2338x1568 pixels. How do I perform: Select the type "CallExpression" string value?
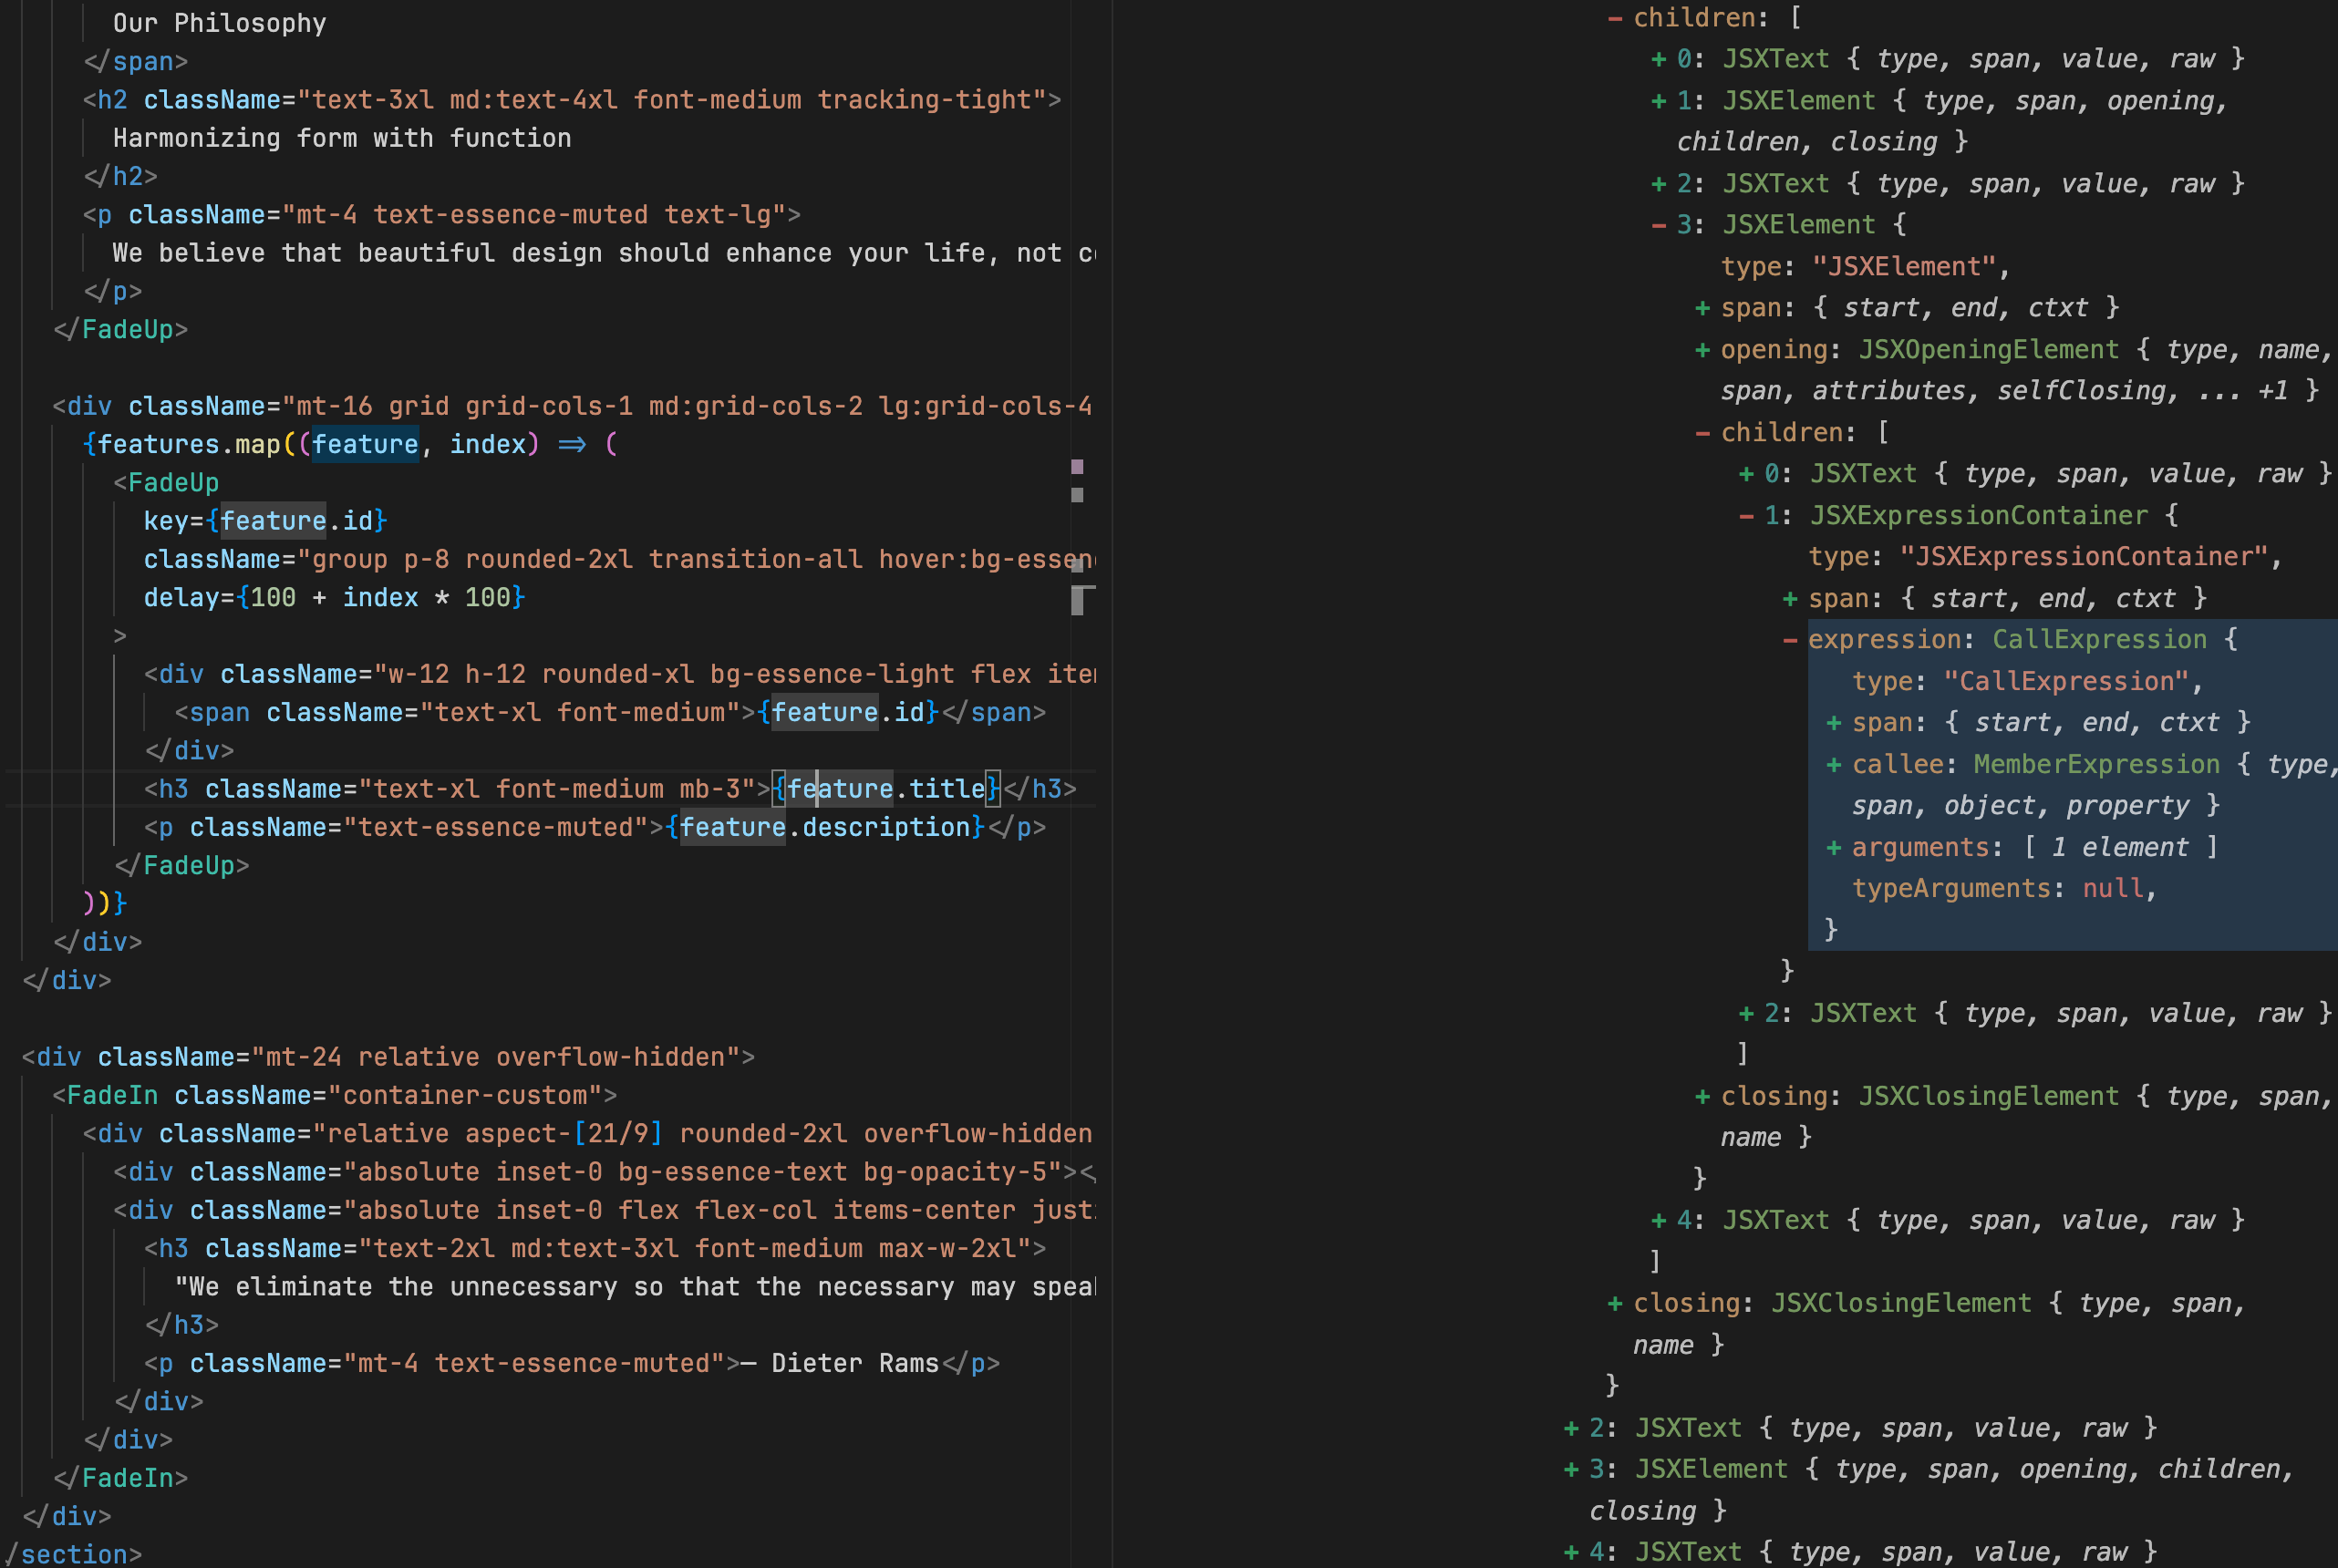(x=2066, y=682)
